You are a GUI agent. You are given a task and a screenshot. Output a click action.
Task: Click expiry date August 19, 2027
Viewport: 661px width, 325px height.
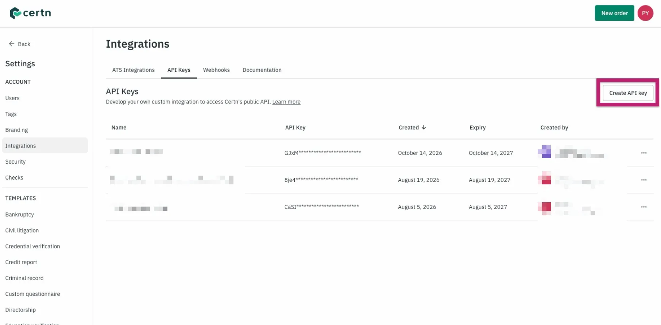tap(490, 180)
